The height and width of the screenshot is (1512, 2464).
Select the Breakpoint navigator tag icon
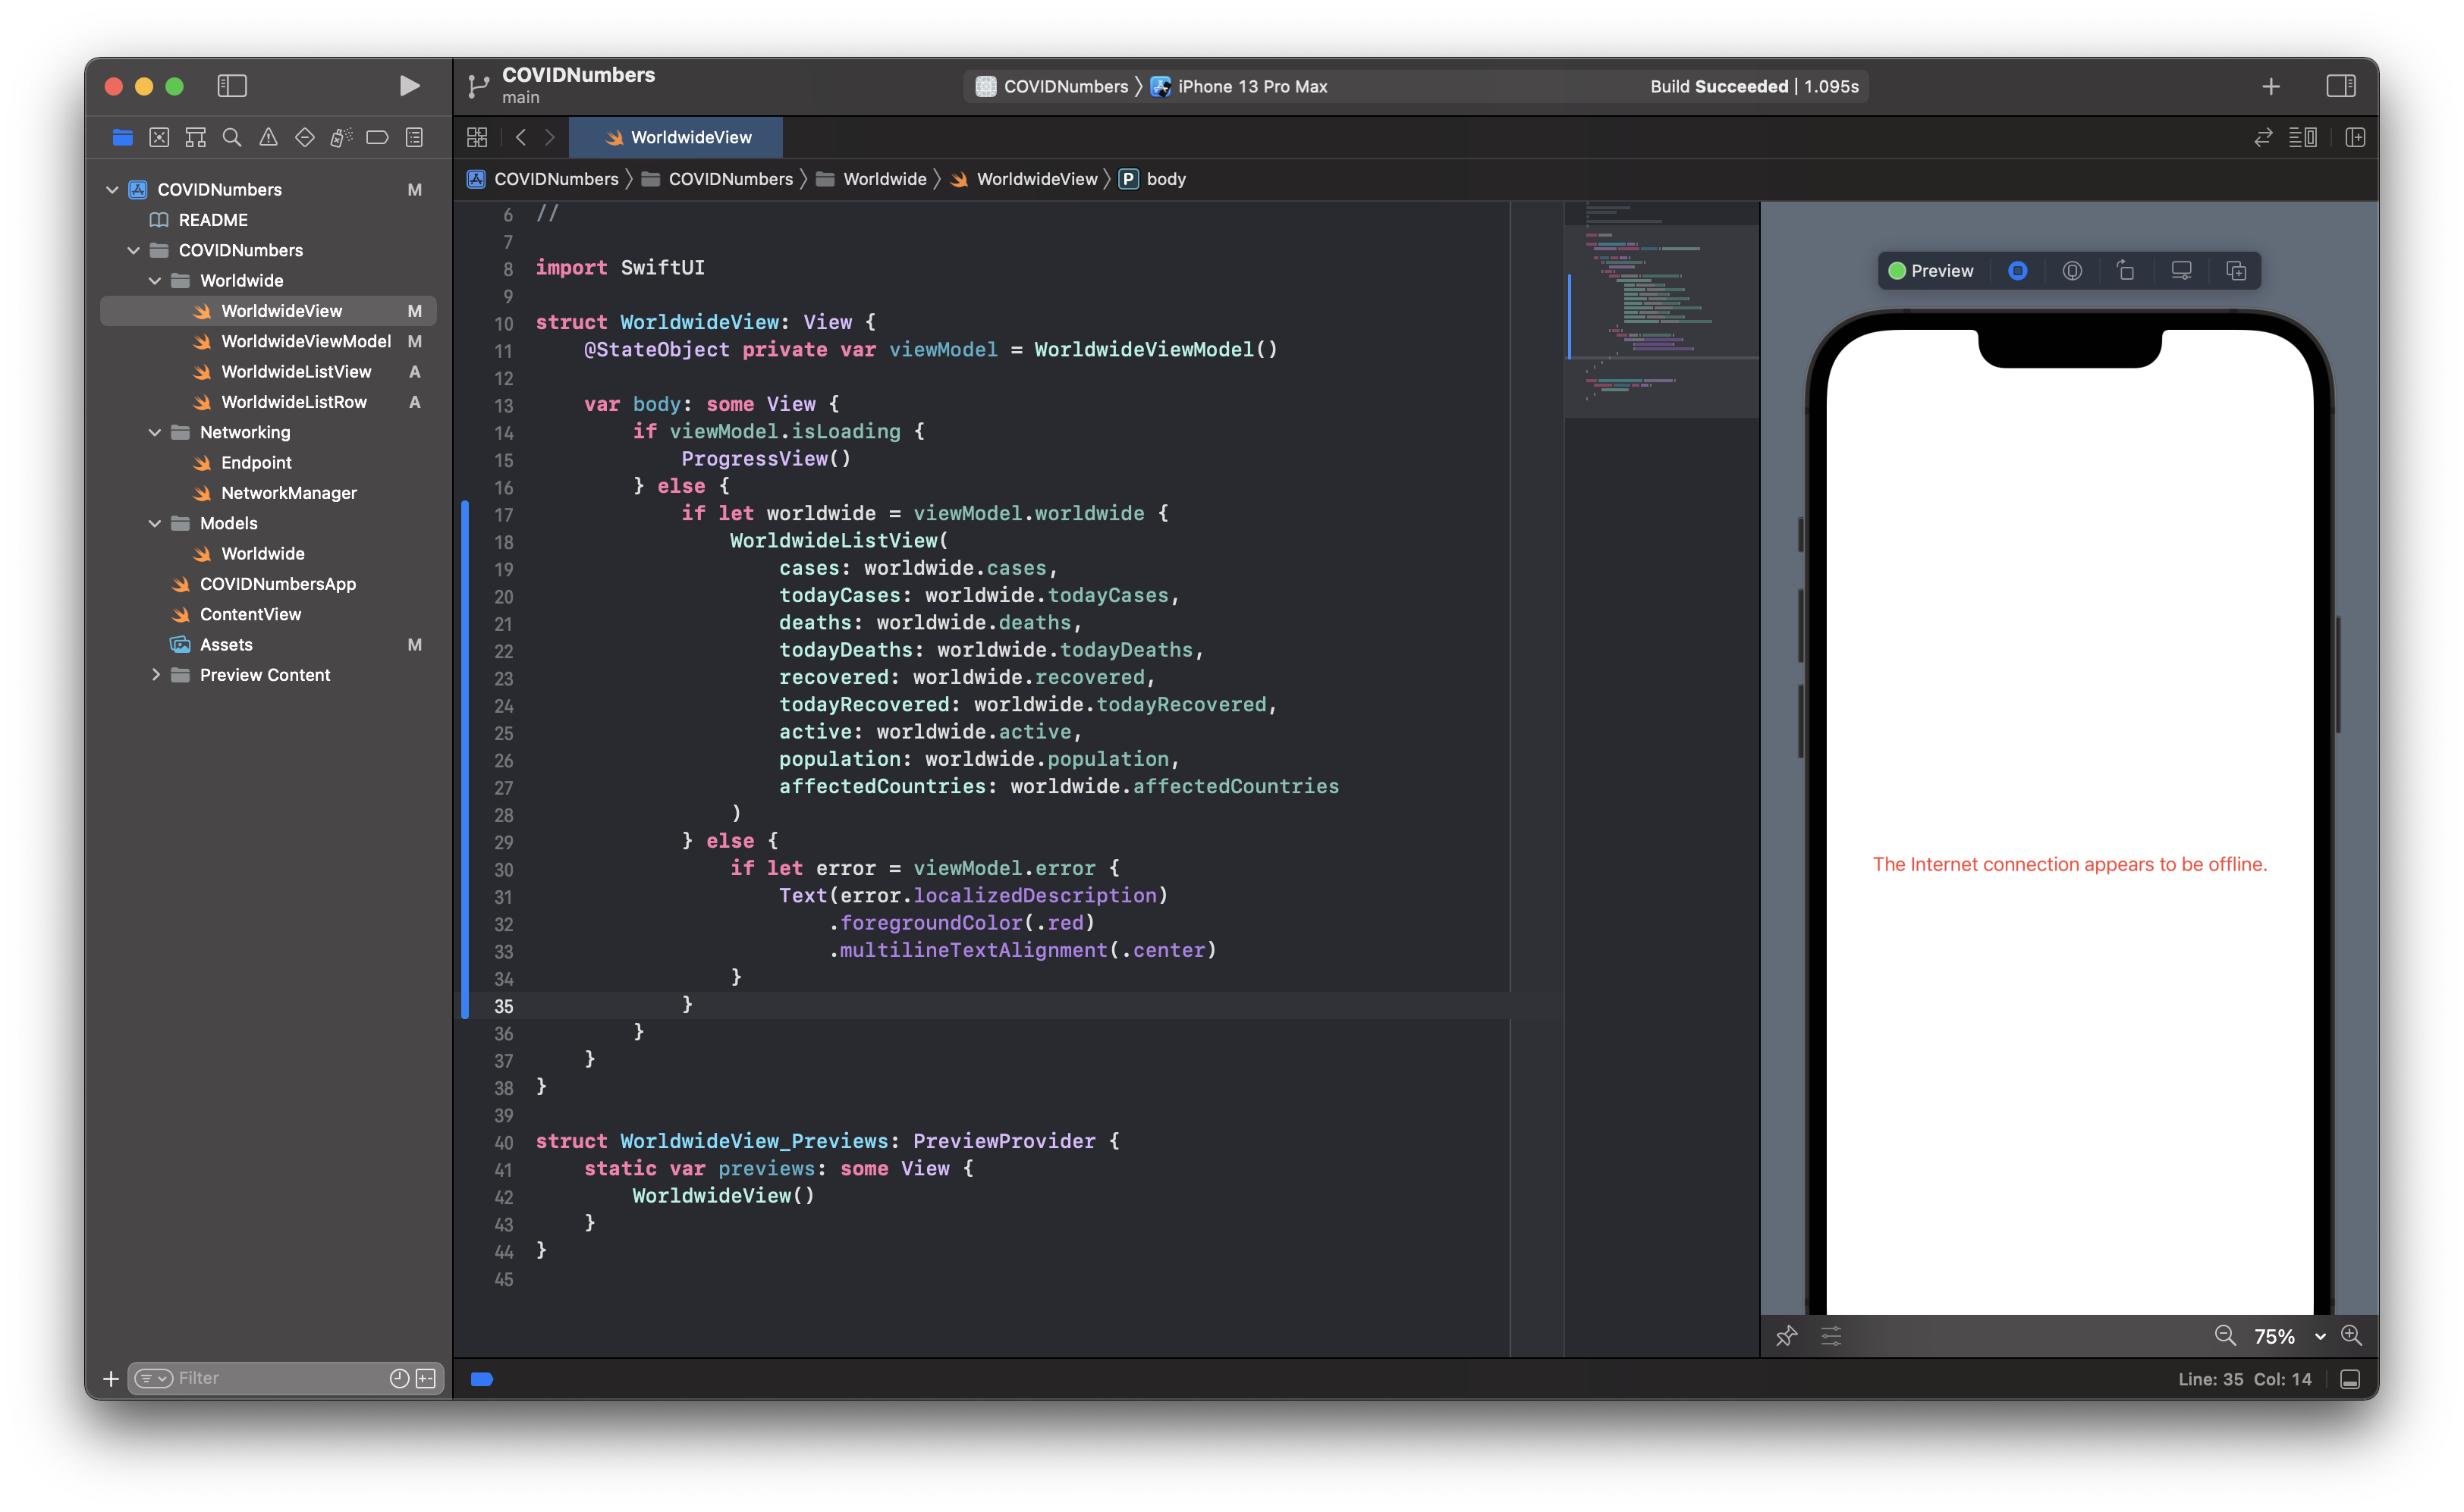pyautogui.click(x=377, y=137)
